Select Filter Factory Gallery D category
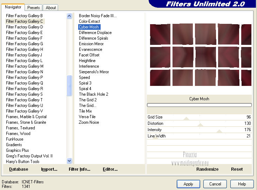Viewport: 257px width, 190px height. pyautogui.click(x=25, y=27)
